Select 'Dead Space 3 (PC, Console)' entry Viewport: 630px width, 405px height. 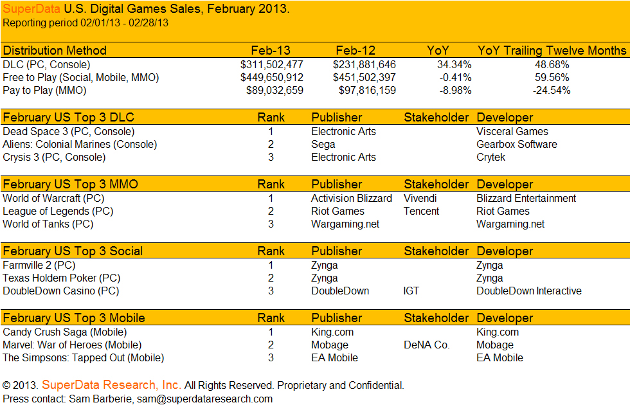click(68, 131)
